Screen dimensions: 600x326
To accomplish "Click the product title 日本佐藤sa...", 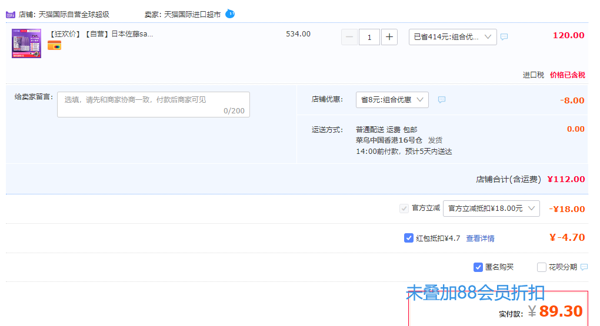I will [x=101, y=33].
